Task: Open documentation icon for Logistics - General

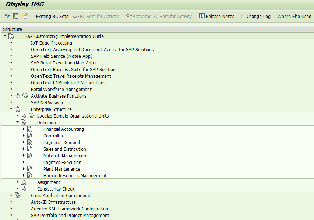Action: tap(30, 142)
